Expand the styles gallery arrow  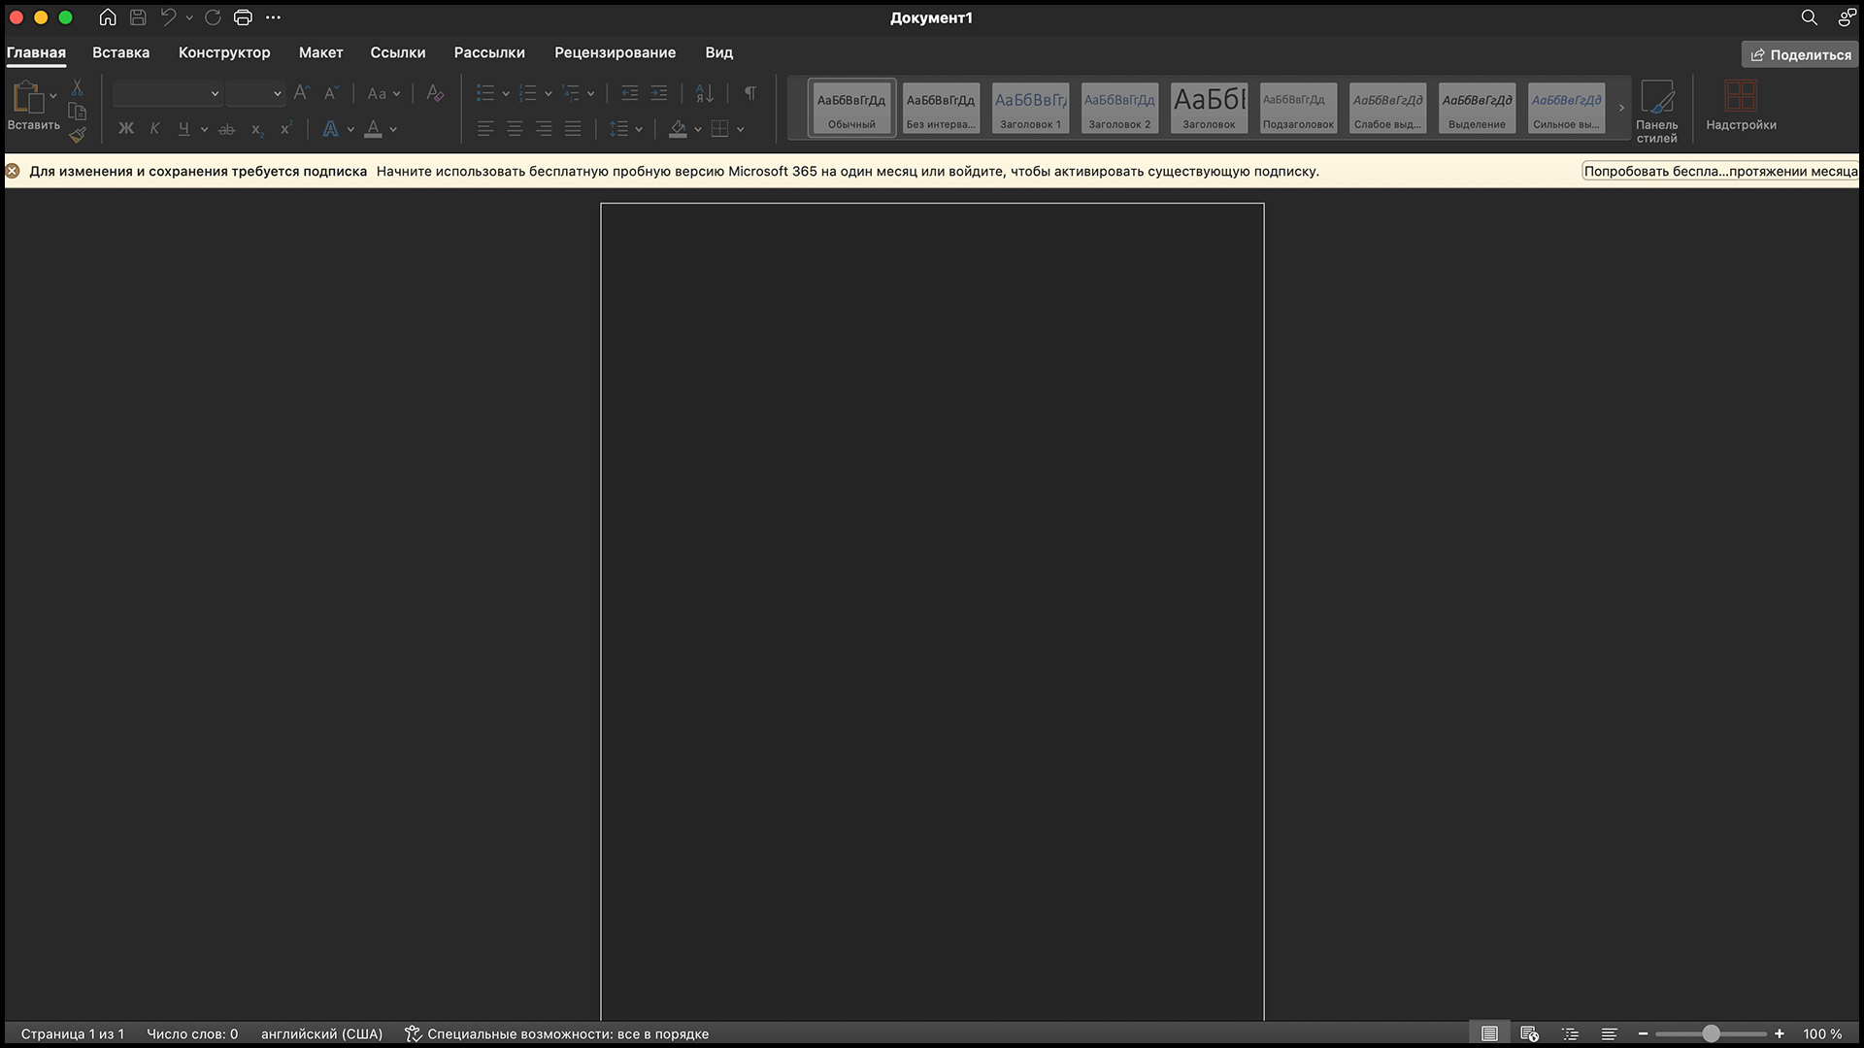pos(1621,108)
